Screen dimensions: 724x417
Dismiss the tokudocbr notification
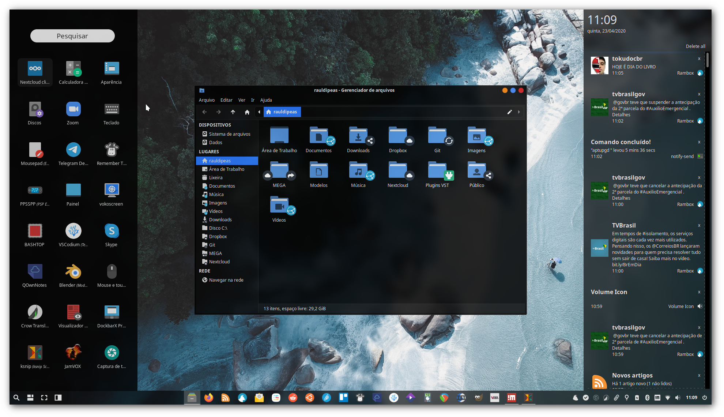click(699, 59)
